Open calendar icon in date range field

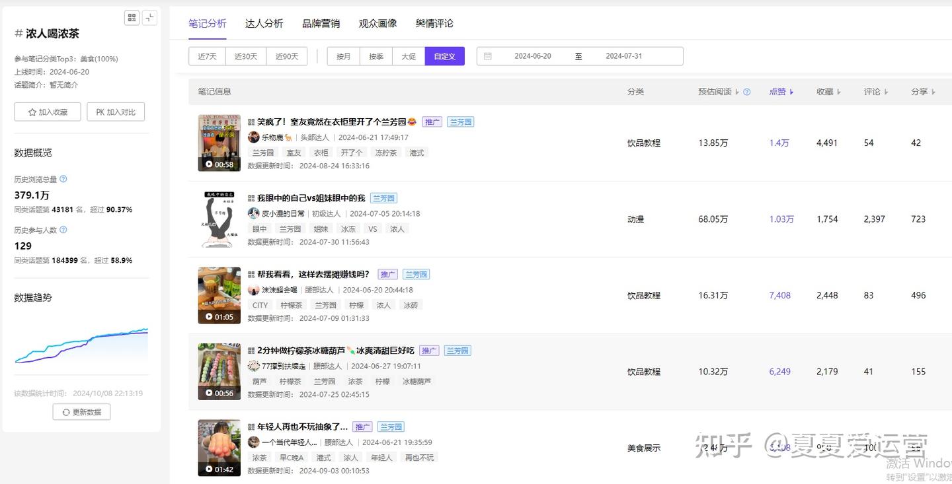[x=488, y=56]
